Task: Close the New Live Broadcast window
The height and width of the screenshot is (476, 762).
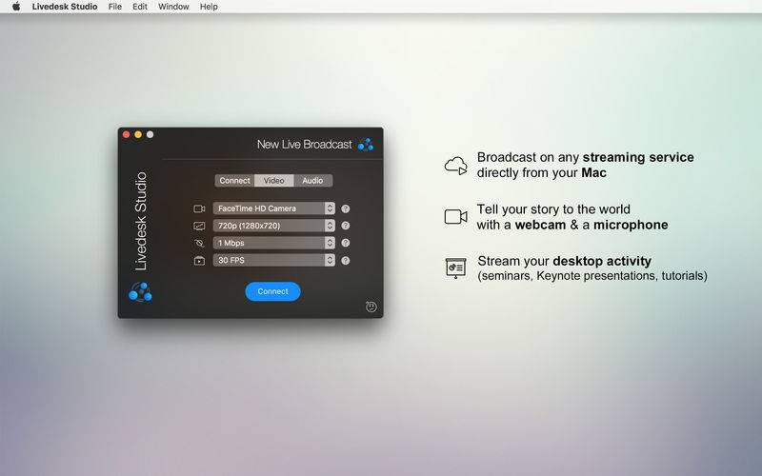Action: tap(127, 134)
